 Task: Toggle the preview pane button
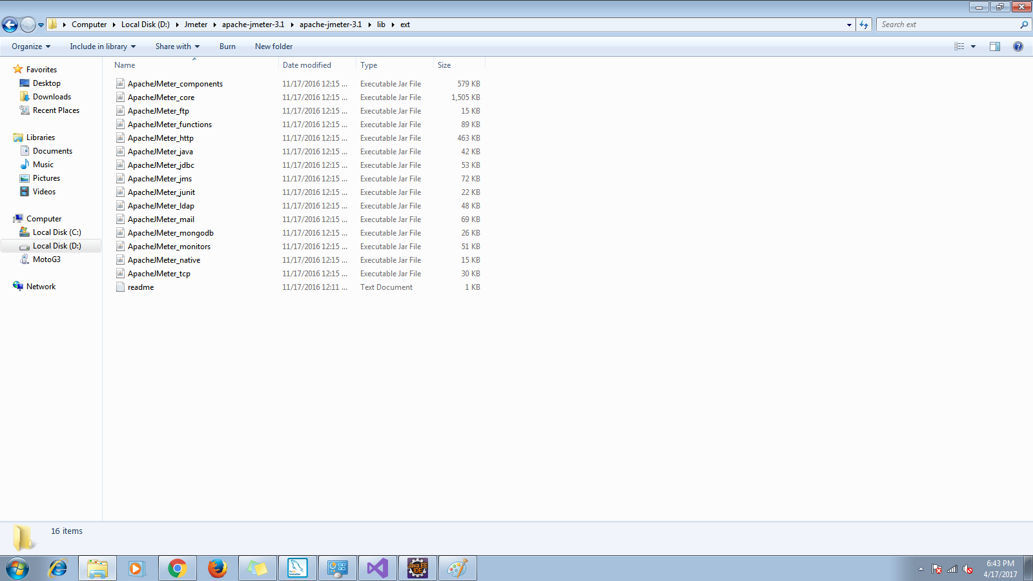(994, 46)
